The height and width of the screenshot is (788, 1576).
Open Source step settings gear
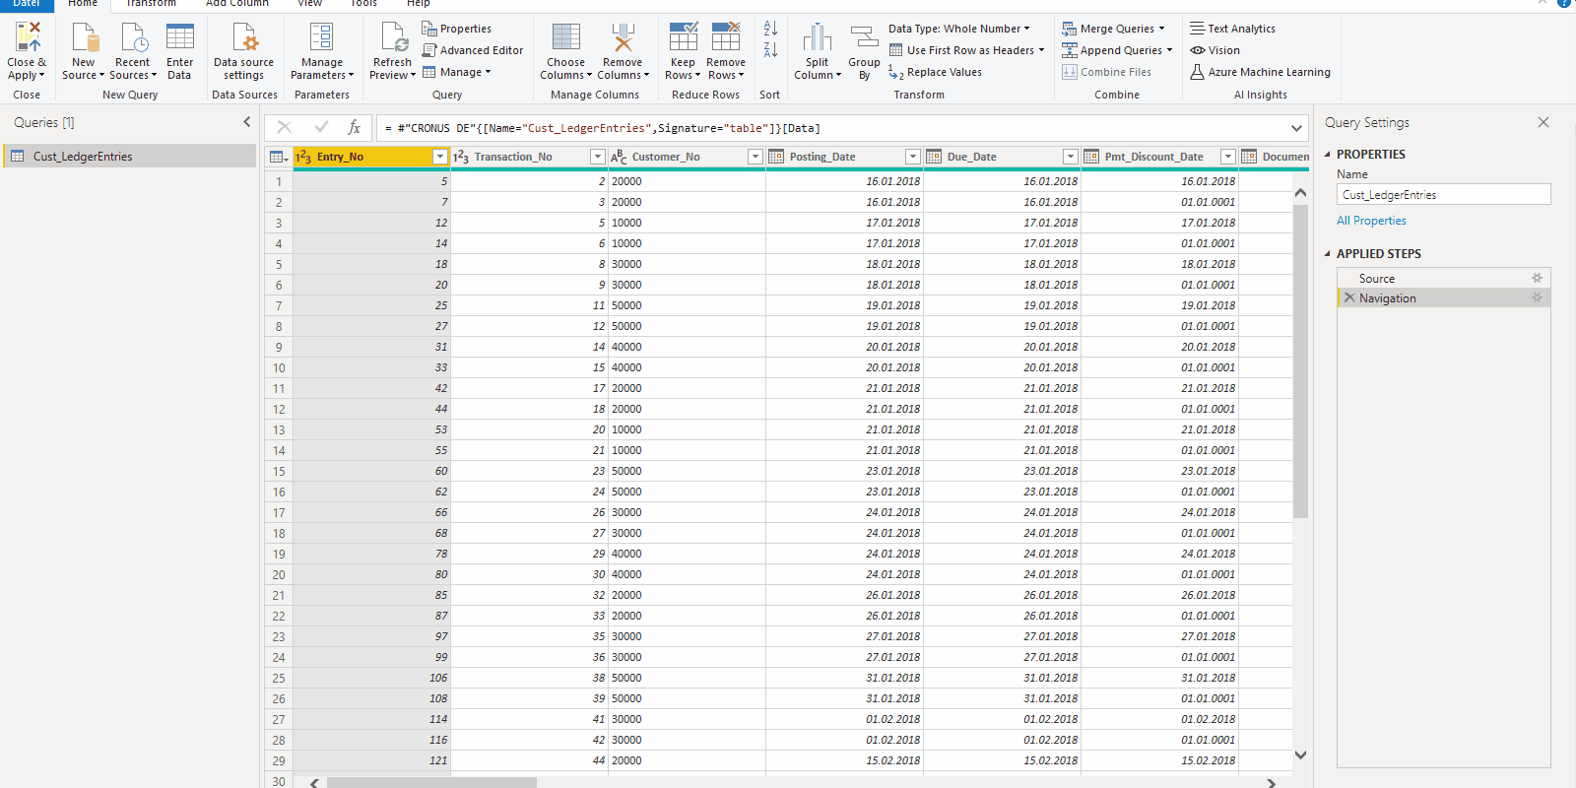pos(1537,278)
